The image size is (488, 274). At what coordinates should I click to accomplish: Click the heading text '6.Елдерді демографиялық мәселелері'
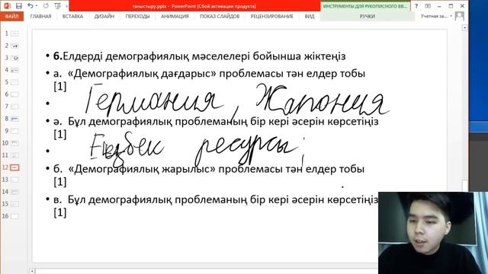click(152, 56)
